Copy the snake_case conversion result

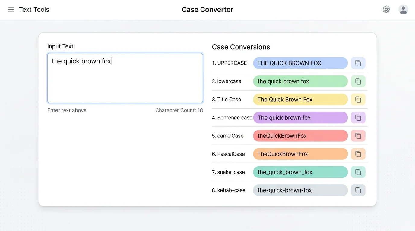[x=358, y=172]
